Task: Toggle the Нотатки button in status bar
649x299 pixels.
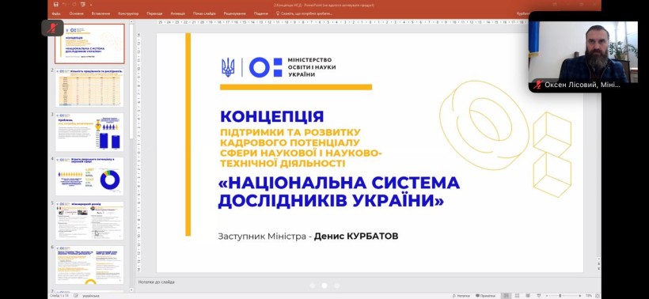Action: pyautogui.click(x=461, y=296)
